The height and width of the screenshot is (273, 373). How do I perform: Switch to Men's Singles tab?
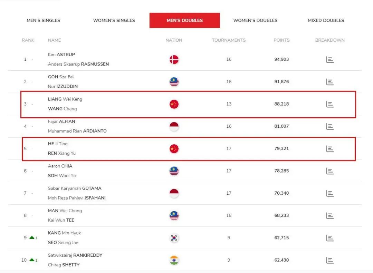pos(44,20)
